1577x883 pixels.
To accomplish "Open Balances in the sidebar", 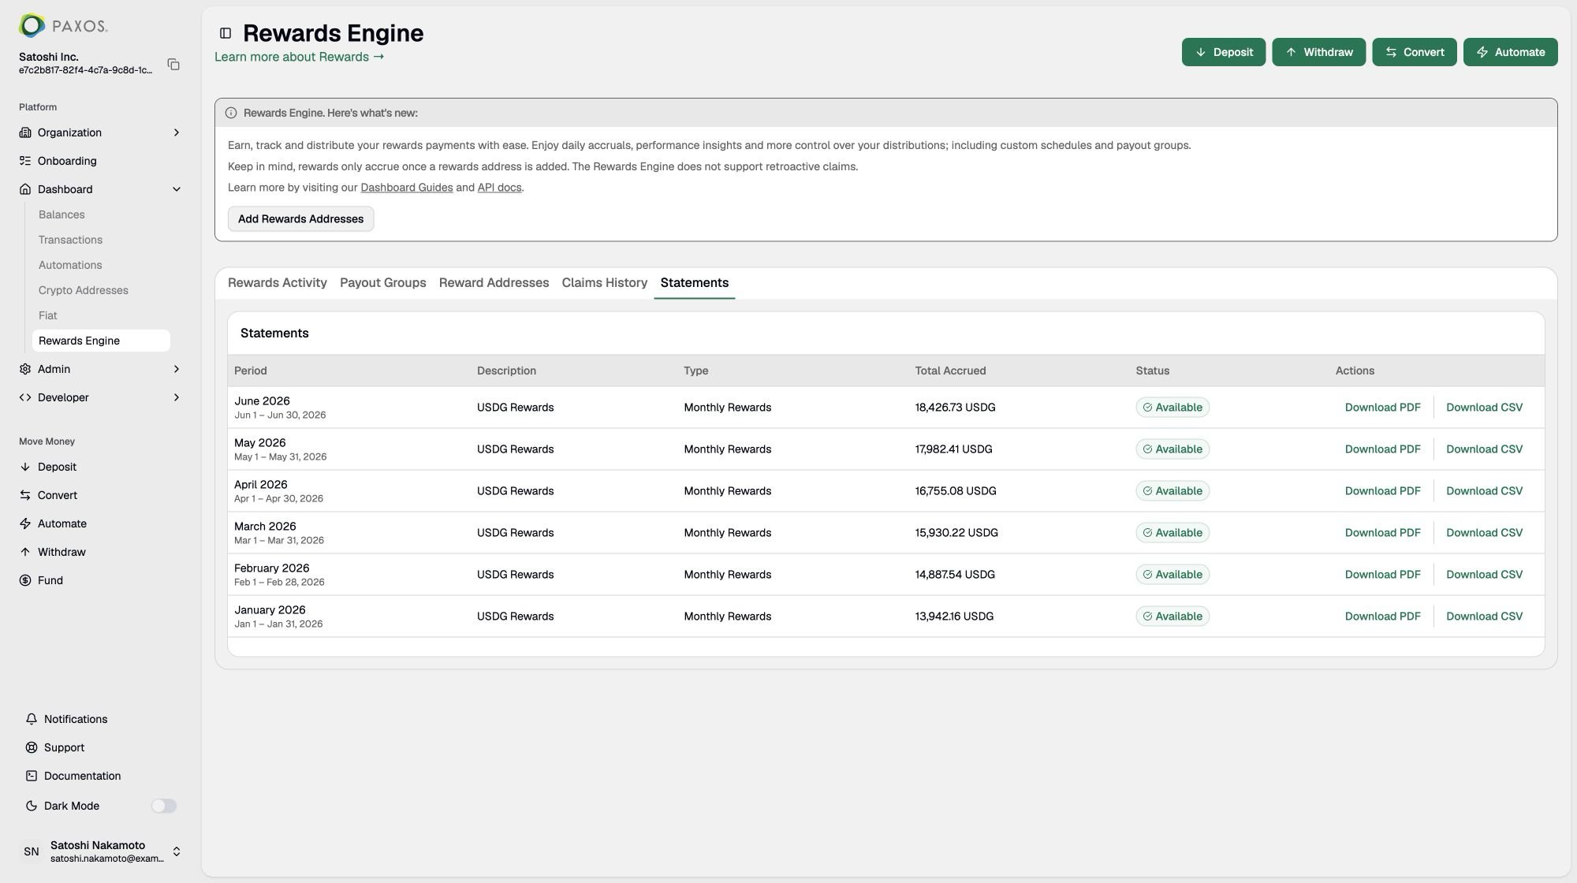I will point(62,214).
